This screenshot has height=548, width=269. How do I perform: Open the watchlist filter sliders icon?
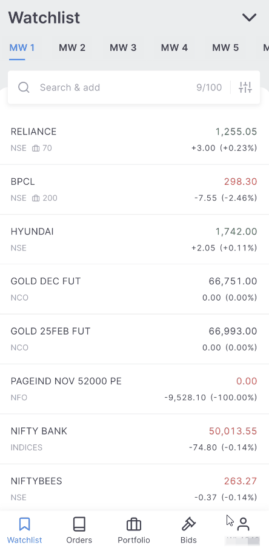[x=245, y=87]
